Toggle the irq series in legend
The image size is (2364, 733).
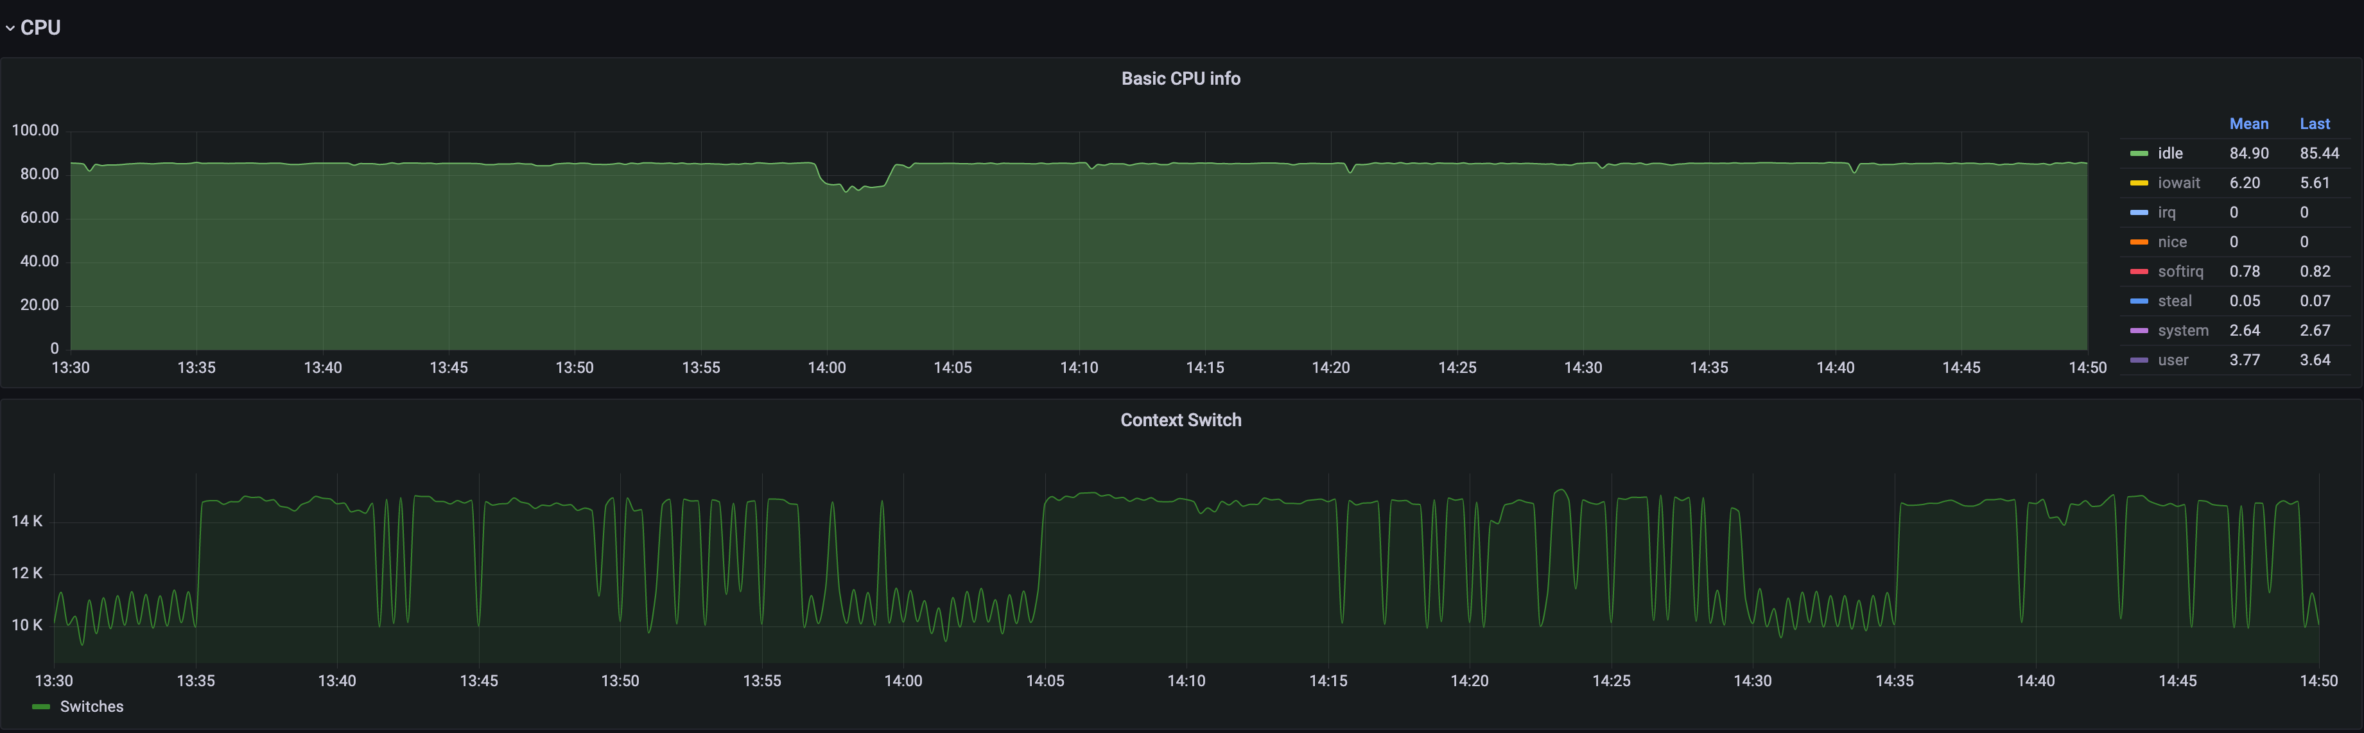click(x=2166, y=212)
